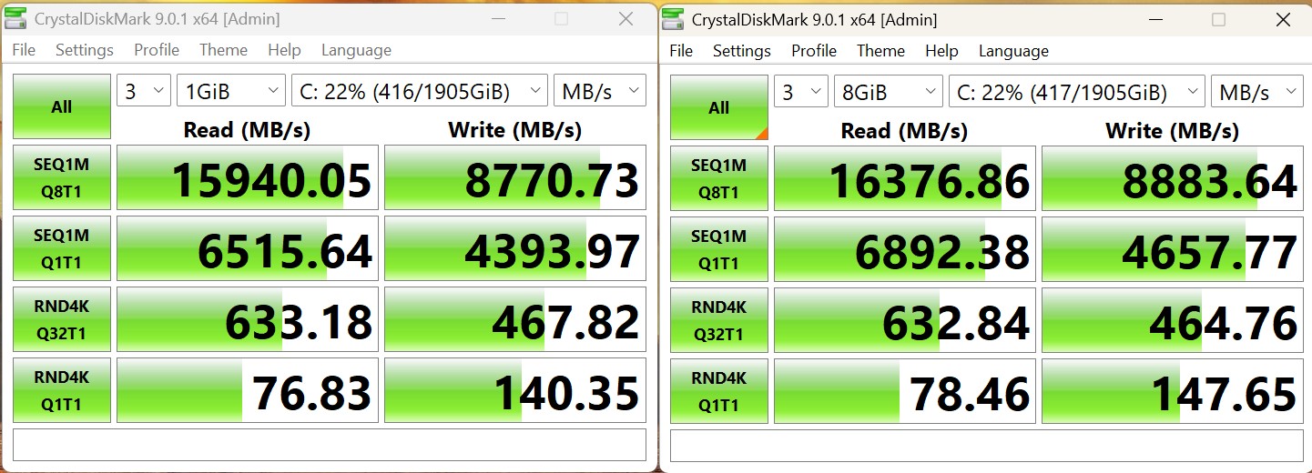Close the left CrystalDiskMark window
The width and height of the screenshot is (1312, 473).
tap(625, 19)
